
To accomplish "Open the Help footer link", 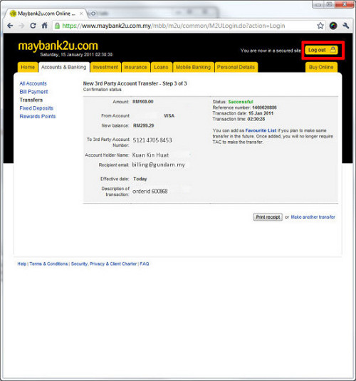I will click(x=21, y=263).
